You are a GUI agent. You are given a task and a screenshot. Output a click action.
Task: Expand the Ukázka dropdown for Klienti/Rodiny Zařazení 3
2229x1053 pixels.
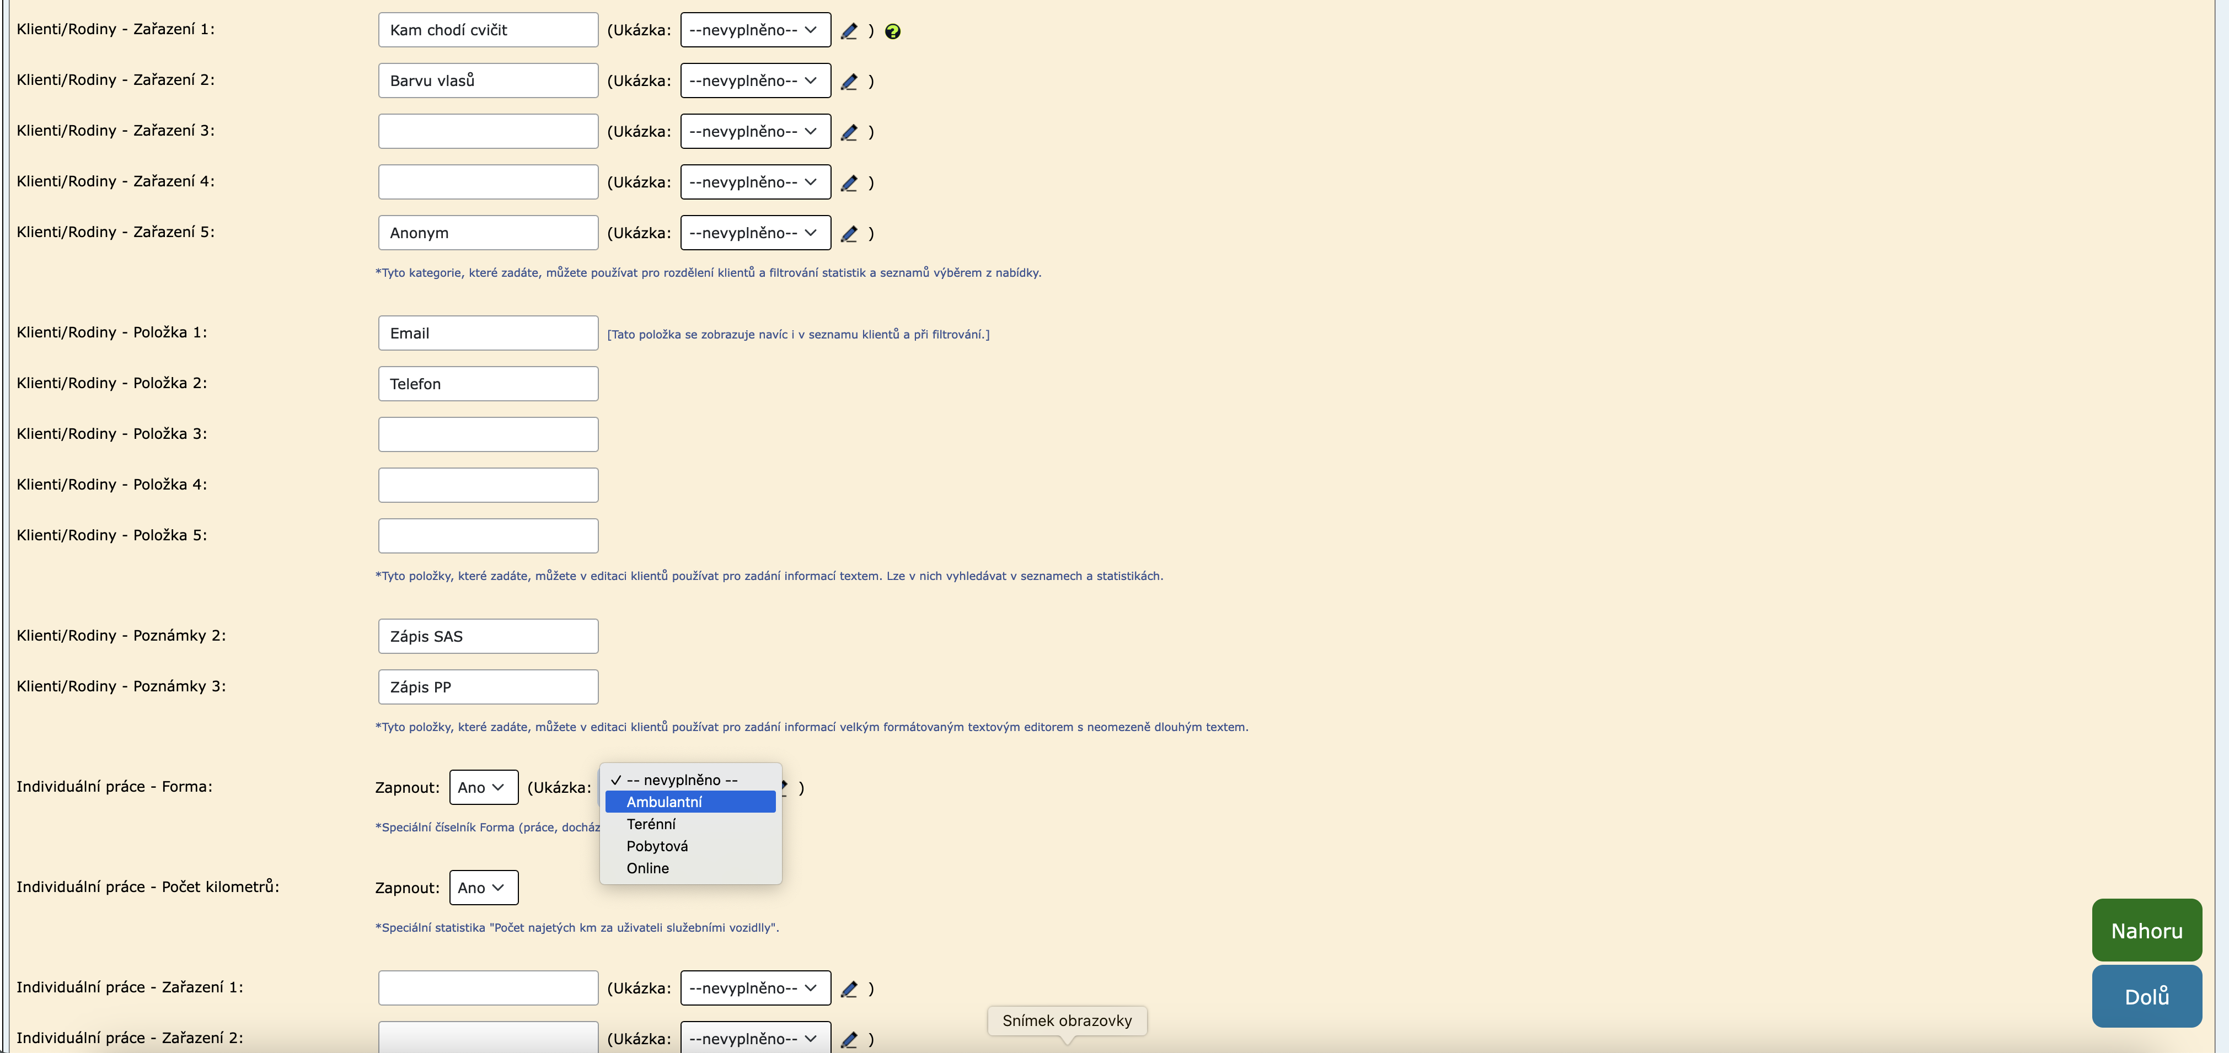(x=754, y=132)
